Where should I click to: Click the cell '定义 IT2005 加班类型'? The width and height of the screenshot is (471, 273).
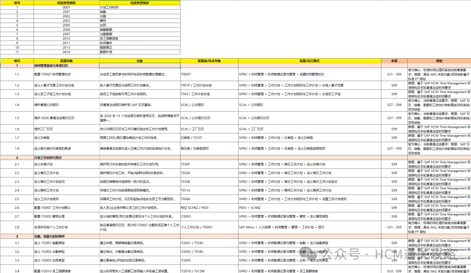click(66, 260)
